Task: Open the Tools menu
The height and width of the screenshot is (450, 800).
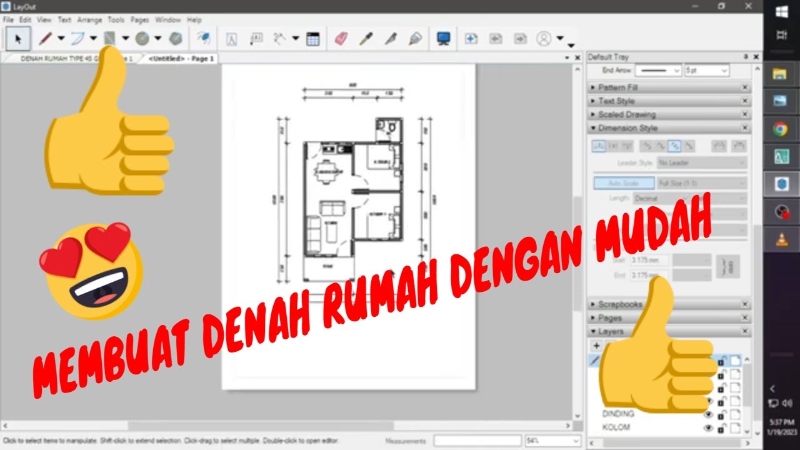Action: pos(116,20)
